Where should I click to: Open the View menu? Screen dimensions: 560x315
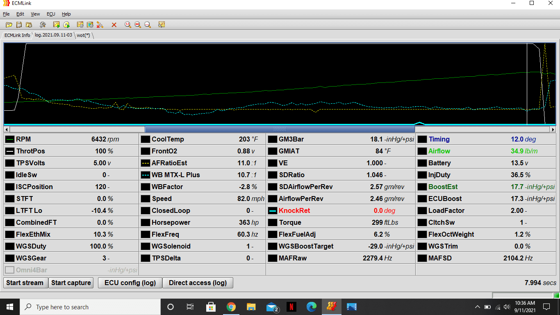[35, 14]
